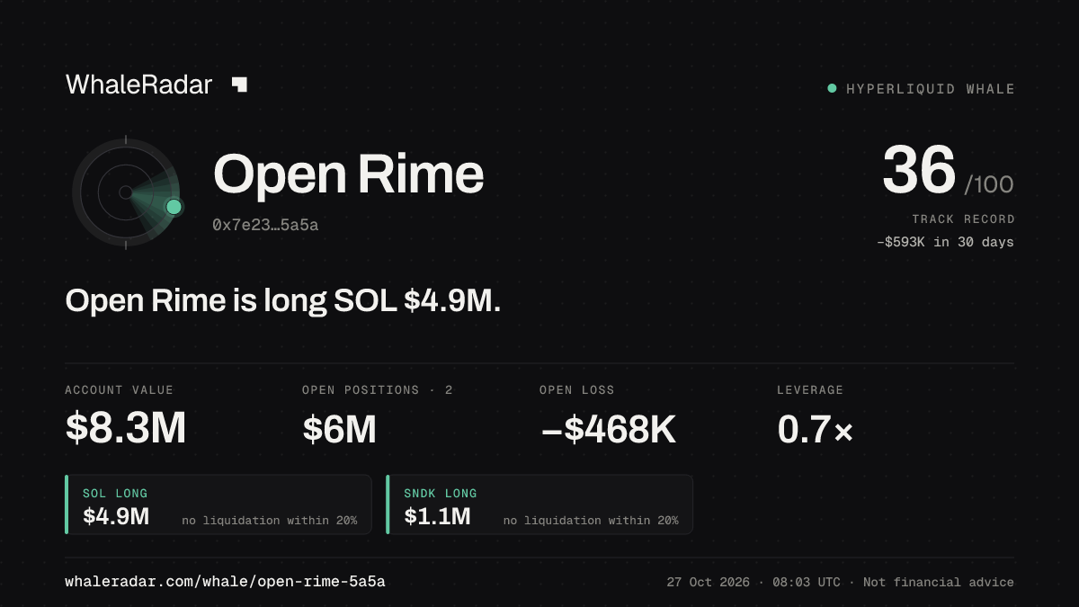Click the 0.7× leverage value

815,430
